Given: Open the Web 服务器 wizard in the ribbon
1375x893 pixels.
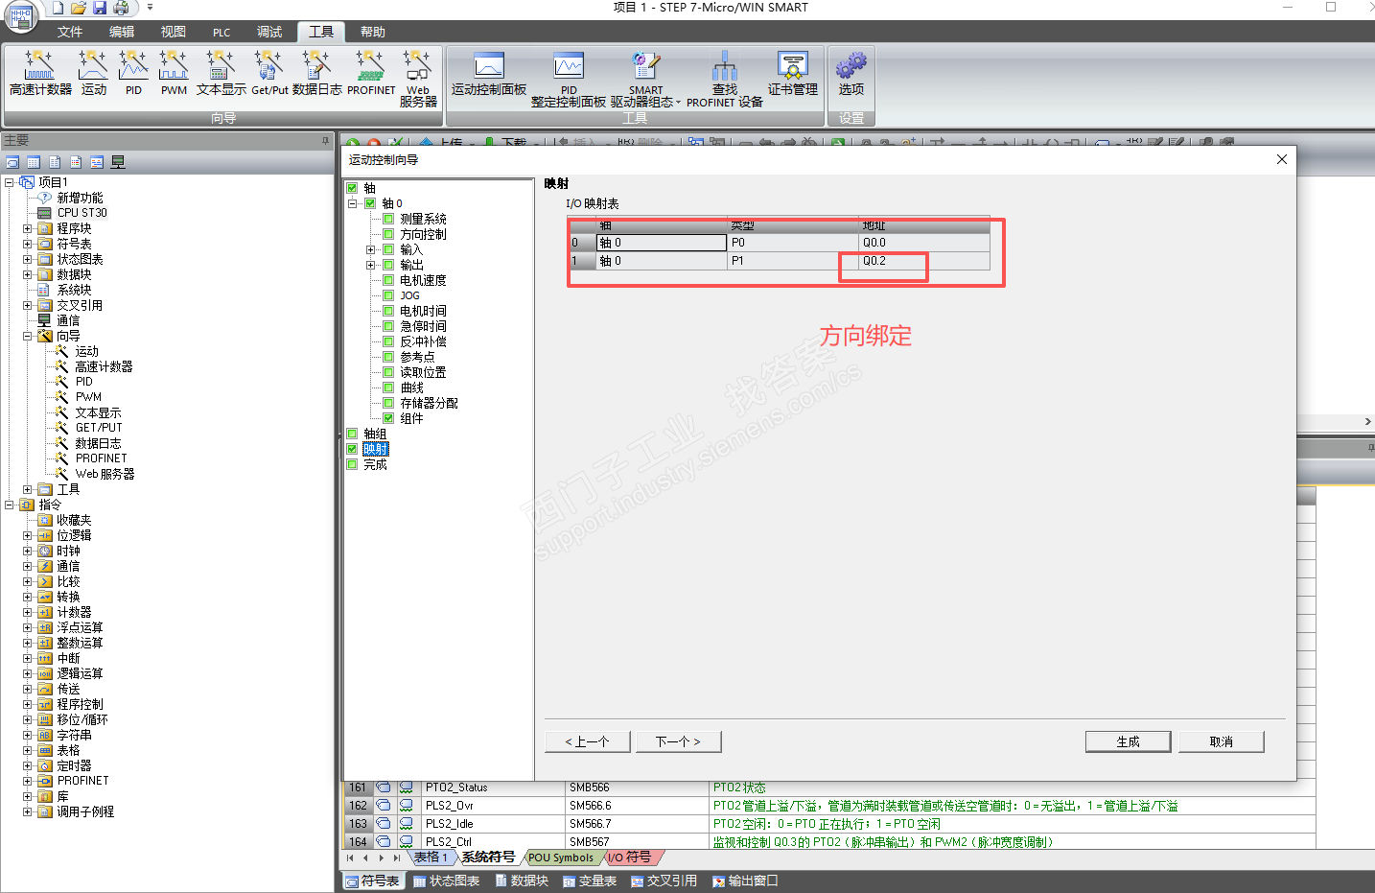Looking at the screenshot, I should 418,79.
